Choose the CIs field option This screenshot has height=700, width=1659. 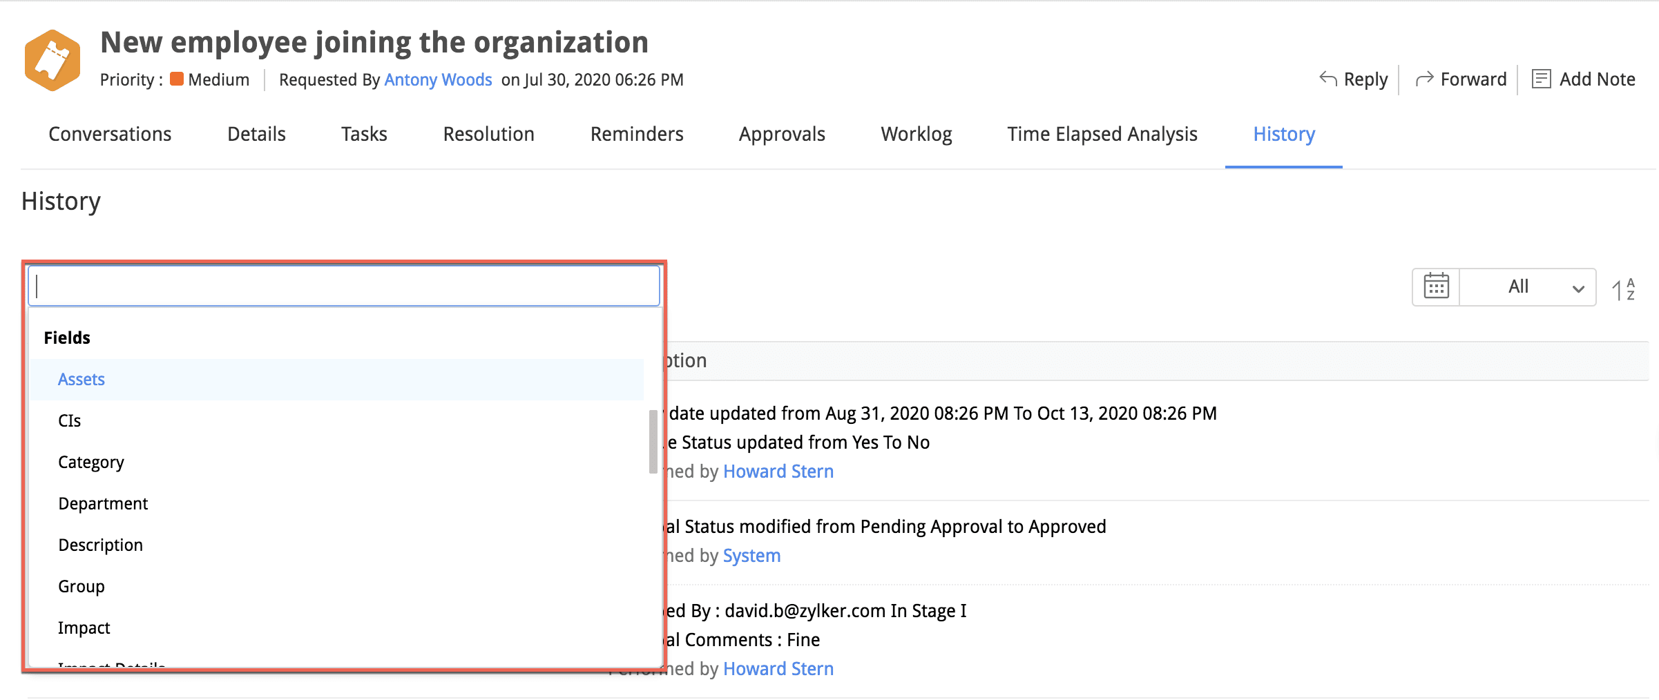point(69,421)
